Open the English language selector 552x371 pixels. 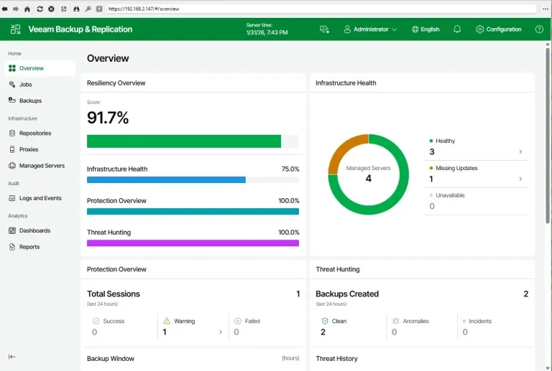pyautogui.click(x=425, y=29)
